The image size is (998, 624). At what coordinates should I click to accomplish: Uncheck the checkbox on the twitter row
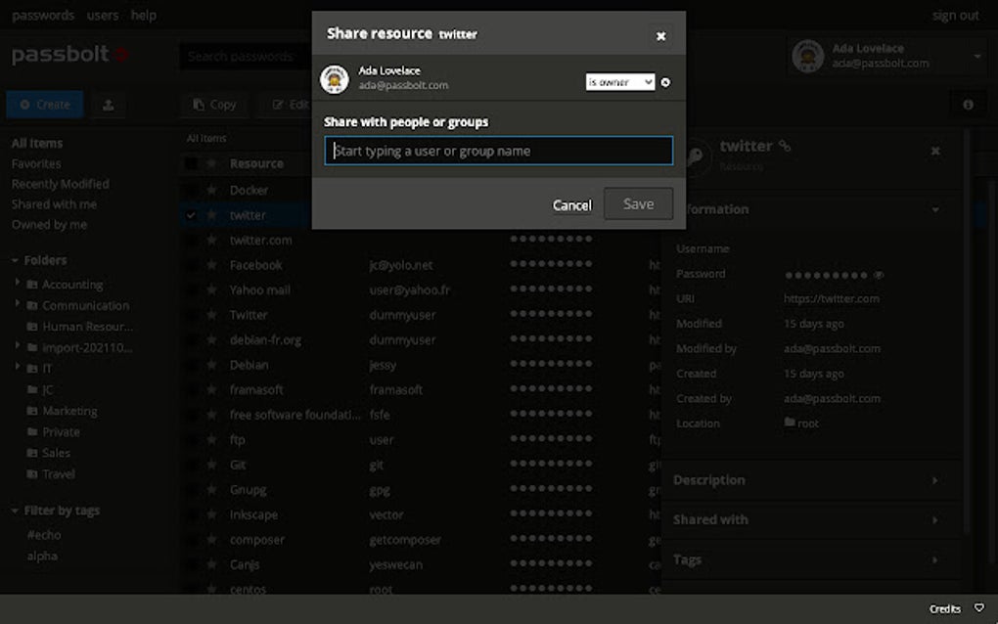click(x=191, y=214)
